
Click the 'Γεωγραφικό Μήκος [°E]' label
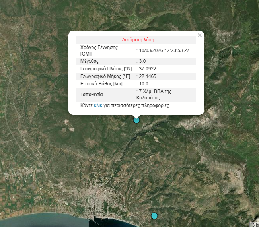coord(105,76)
